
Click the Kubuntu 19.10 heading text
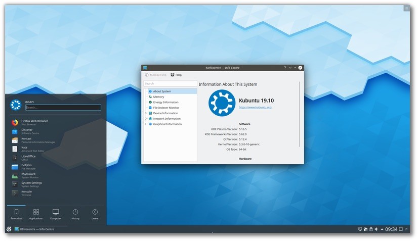(x=256, y=101)
